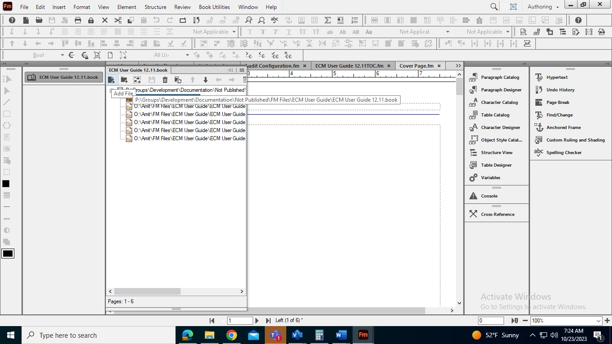Image resolution: width=612 pixels, height=344 pixels.
Task: Open Character Designer panel
Action: 496,128
